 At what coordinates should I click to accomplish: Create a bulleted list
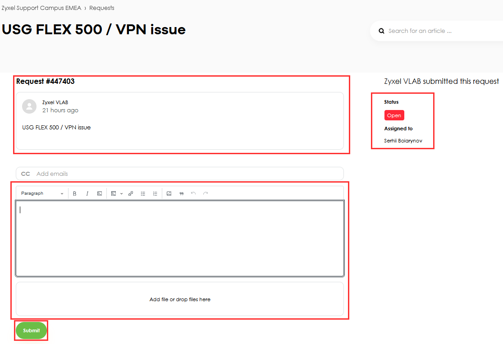(143, 193)
